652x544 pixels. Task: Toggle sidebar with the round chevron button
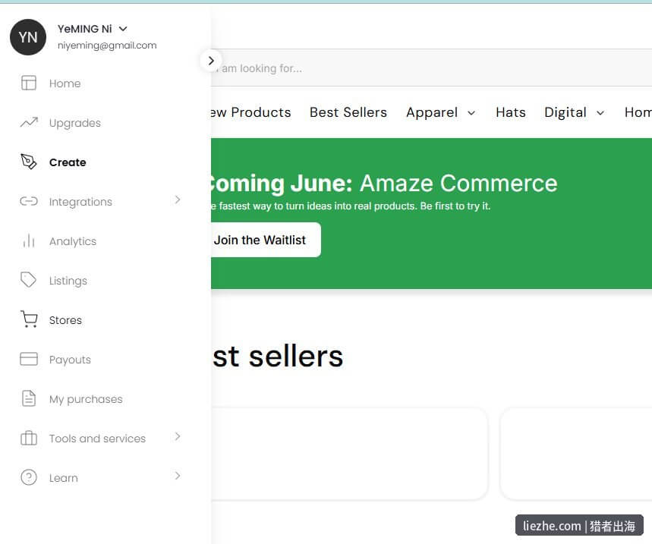211,61
